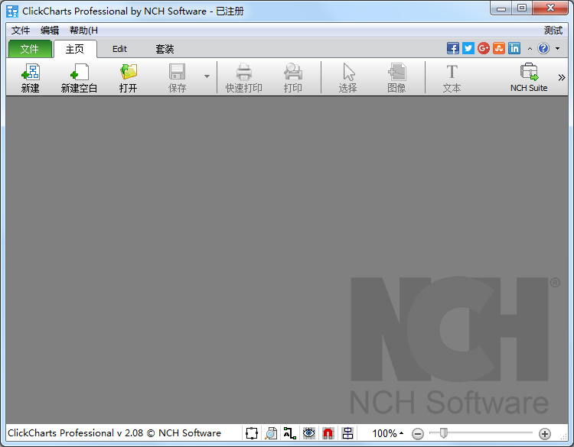
Task: Switch to the 套装 tab
Action: [x=165, y=49]
